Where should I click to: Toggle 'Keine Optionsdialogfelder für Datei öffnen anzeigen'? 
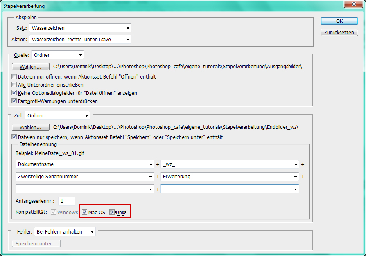14,93
